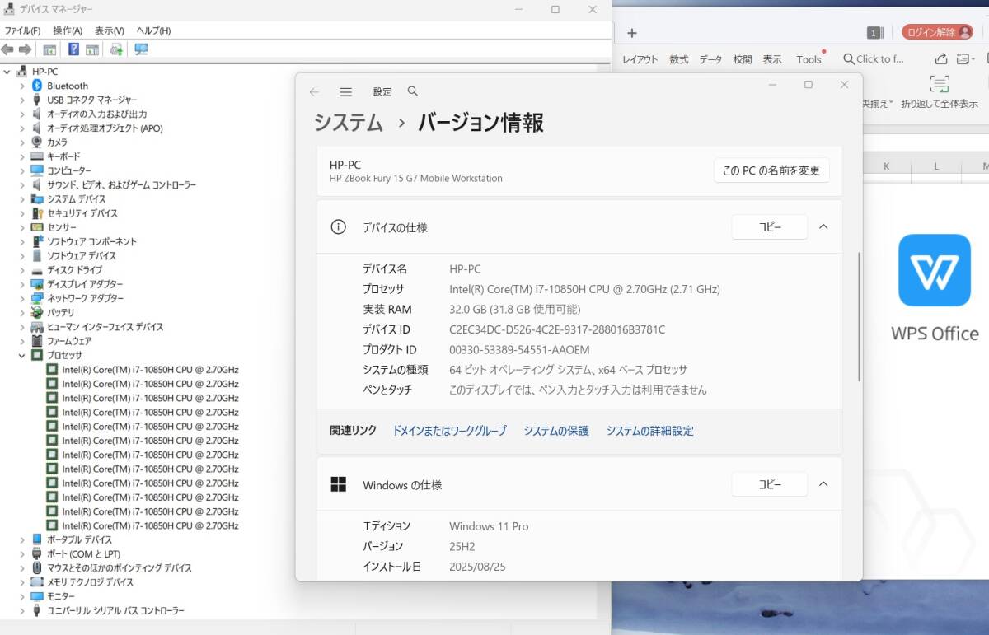The width and height of the screenshot is (989, 635).
Task: Collapse the Windows の仕様 section chevron
Action: click(x=823, y=484)
